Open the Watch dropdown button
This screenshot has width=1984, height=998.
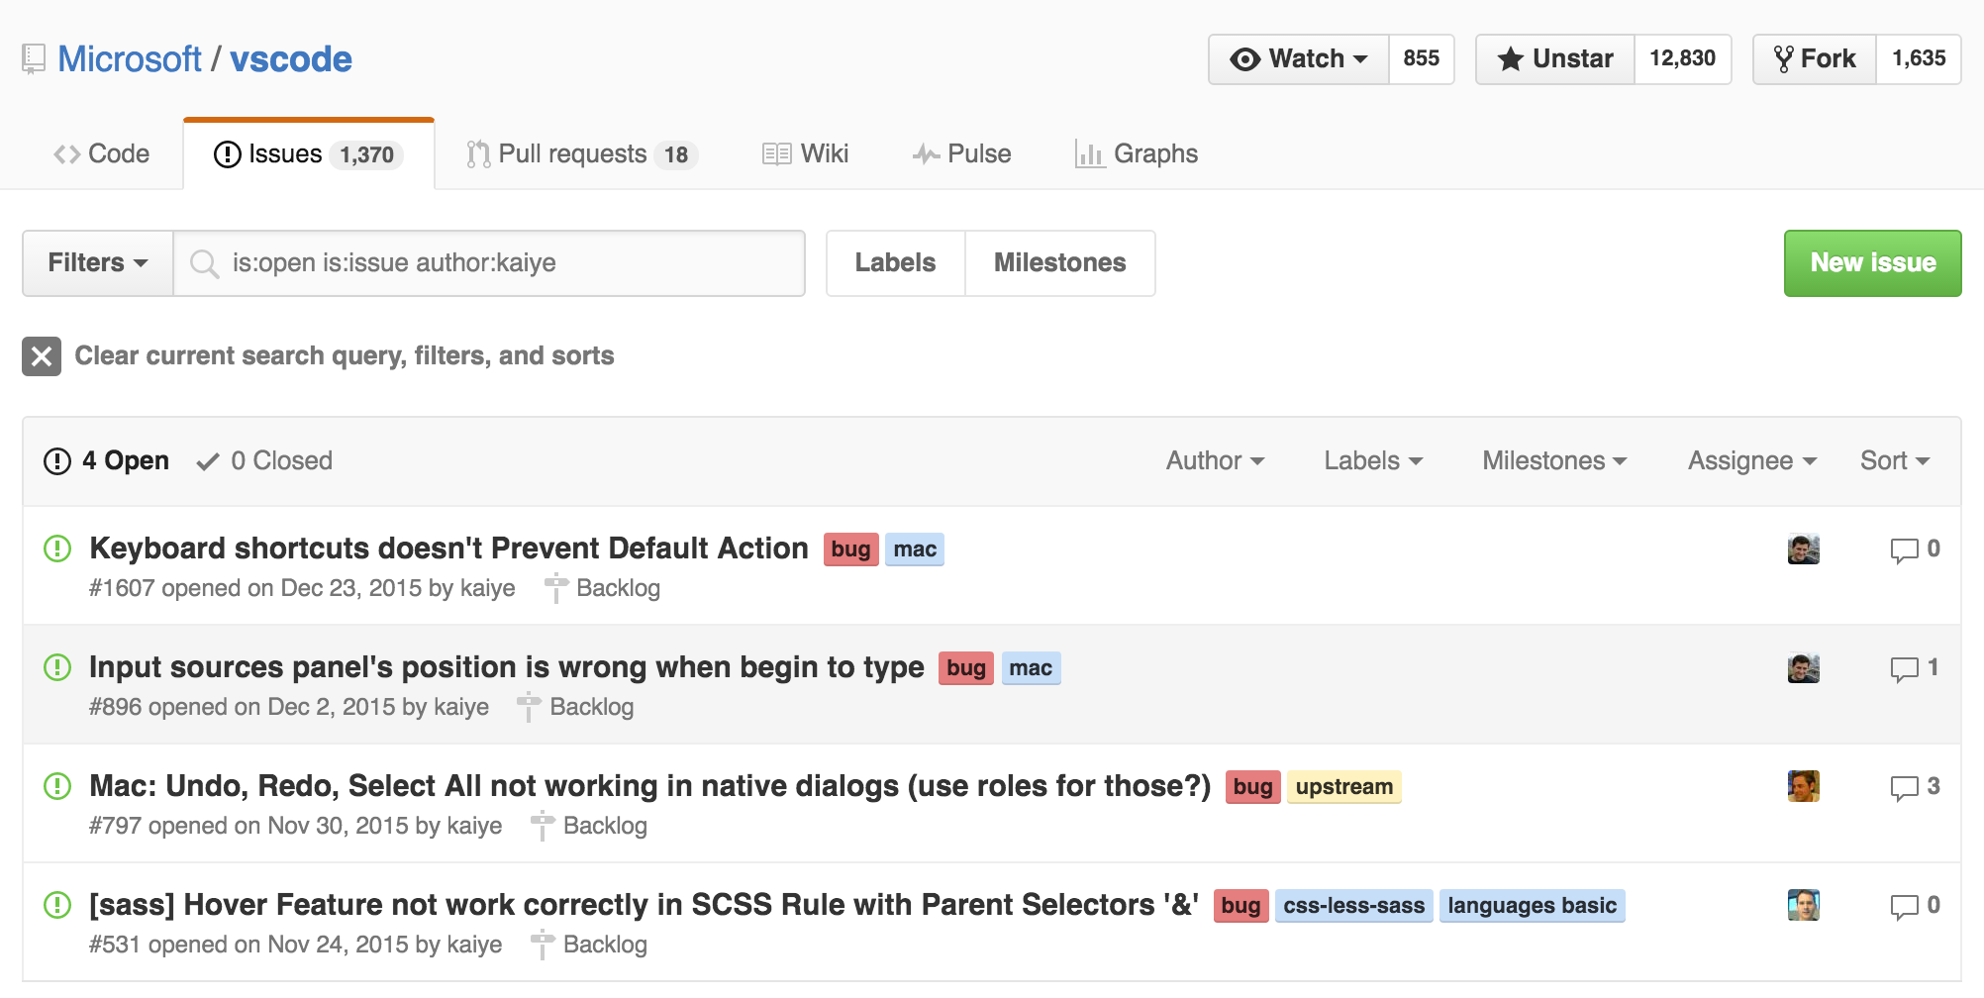tap(1299, 59)
